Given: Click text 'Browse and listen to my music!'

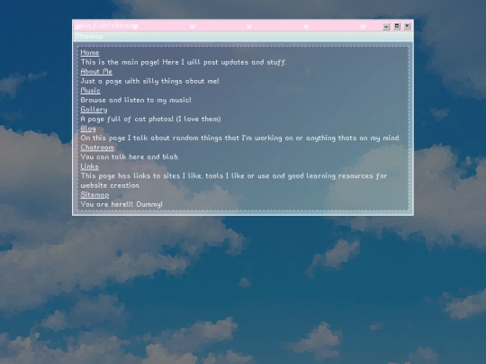Looking at the screenshot, I should tap(136, 100).
